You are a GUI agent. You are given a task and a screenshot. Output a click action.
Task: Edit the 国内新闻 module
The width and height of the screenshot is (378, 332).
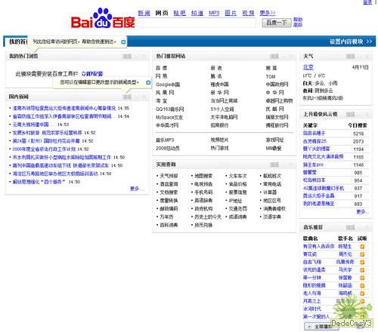[x=127, y=97]
